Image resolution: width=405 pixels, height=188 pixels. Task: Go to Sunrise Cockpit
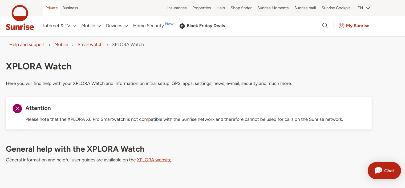336,8
